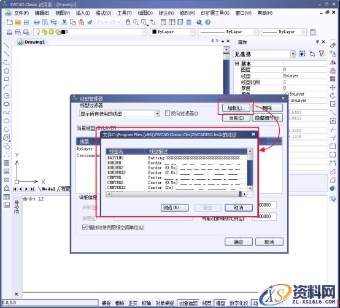Toggle 栅格 grid in status bar
The width and height of the screenshot is (340, 308).
120,303
